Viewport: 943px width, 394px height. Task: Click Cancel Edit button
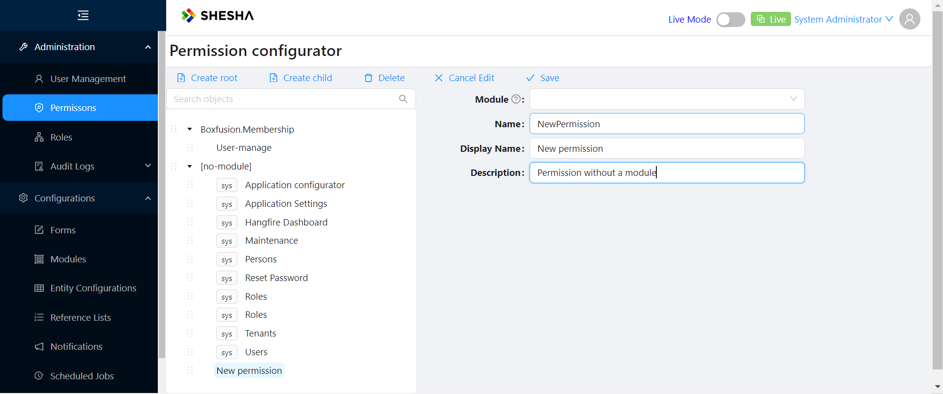point(465,78)
